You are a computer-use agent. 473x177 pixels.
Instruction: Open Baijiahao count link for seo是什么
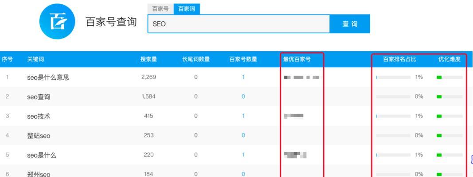point(243,155)
